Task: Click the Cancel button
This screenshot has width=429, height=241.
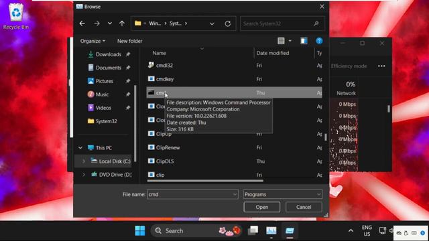Action: [x=304, y=207]
